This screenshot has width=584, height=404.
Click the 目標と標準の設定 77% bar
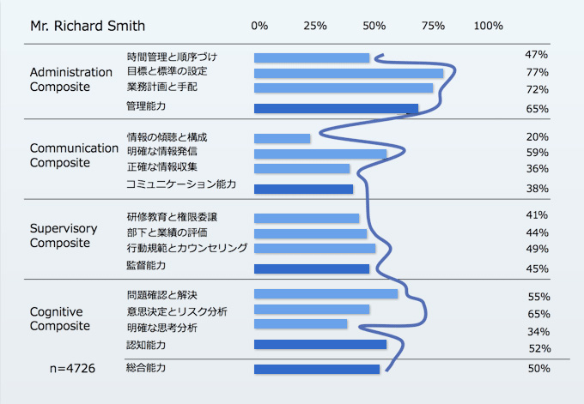pyautogui.click(x=349, y=73)
